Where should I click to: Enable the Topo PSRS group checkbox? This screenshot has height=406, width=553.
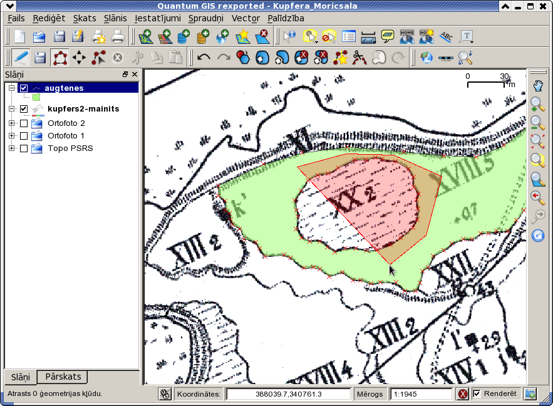[x=24, y=148]
